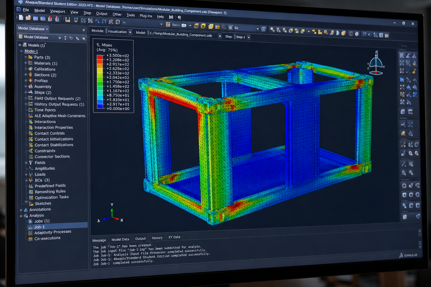Expand the Steps (2) node

tap(26, 92)
